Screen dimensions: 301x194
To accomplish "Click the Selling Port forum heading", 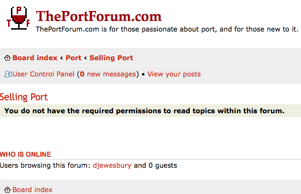I will 24,97.
